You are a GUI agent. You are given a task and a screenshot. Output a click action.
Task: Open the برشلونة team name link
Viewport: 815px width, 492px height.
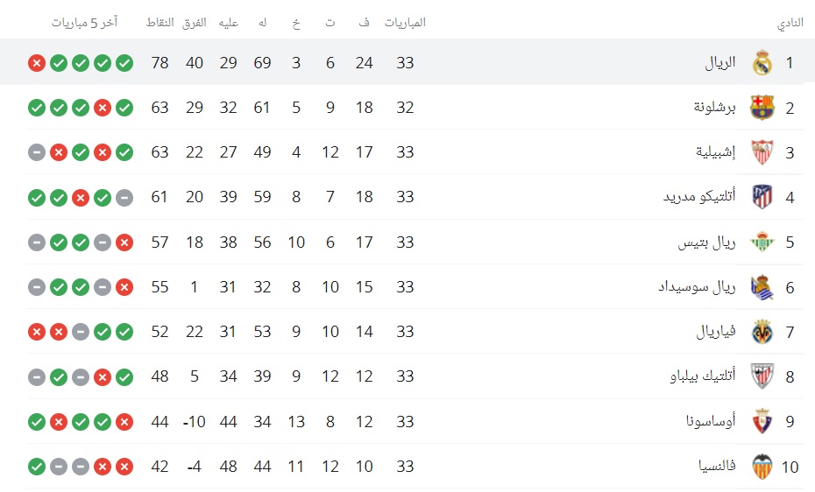tap(715, 108)
